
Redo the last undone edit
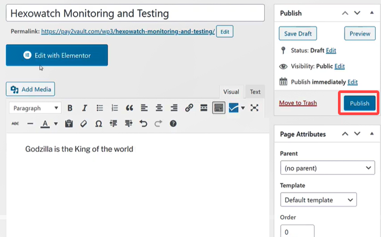[158, 123]
